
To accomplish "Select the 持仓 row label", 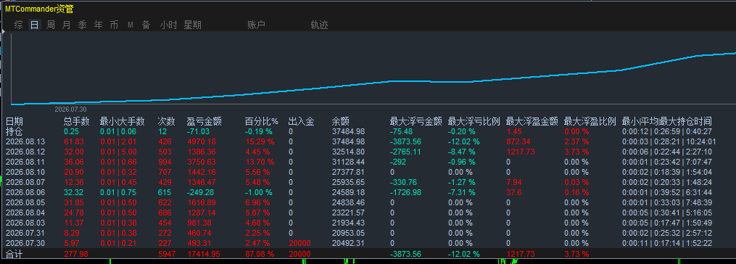I will coord(14,131).
